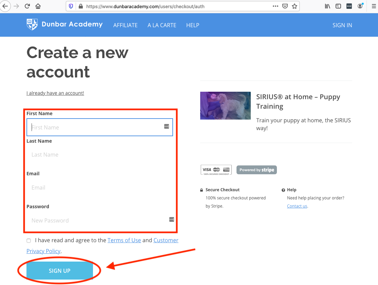378x285 pixels.
Task: Open the Firefox account icon
Action: click(360, 6)
